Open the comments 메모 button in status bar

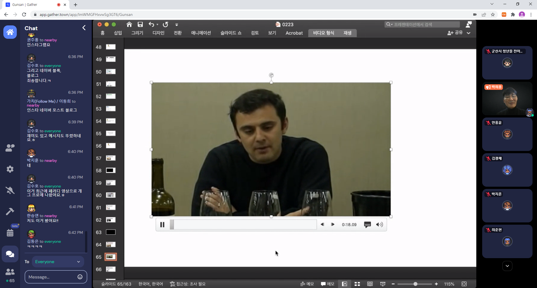tap(328, 284)
